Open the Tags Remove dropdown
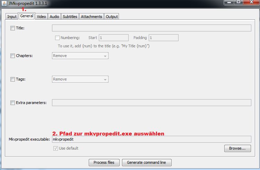The height and width of the screenshot is (170, 260). pos(80,79)
